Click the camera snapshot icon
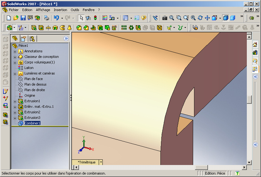 165,18
